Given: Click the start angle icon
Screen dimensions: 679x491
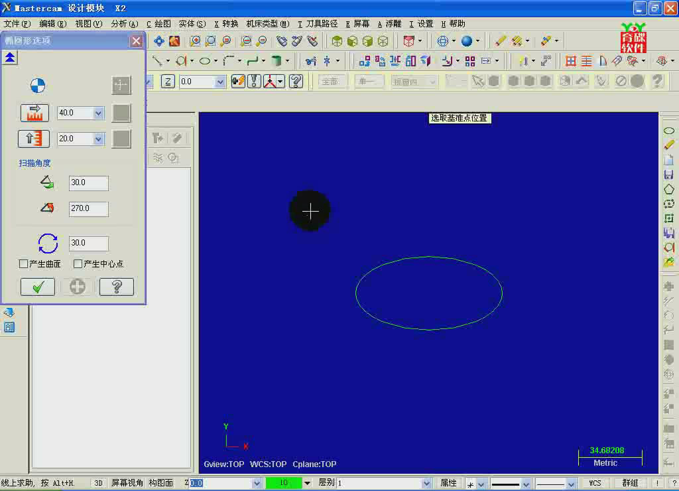Looking at the screenshot, I should click(x=47, y=182).
